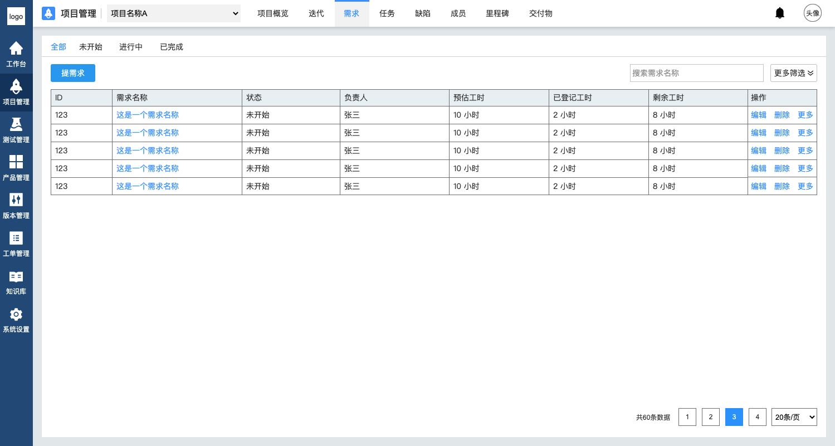Filter by 未开始 status tab

click(x=91, y=47)
